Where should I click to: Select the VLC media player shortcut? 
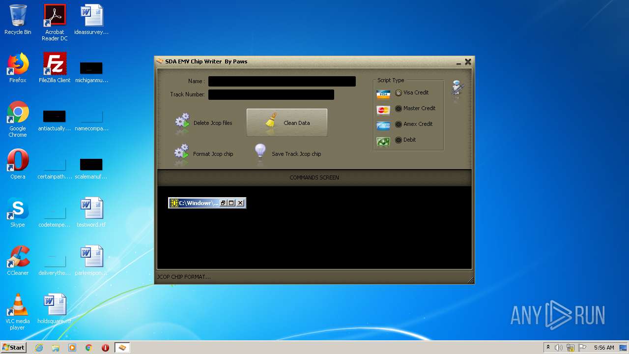[x=18, y=312]
